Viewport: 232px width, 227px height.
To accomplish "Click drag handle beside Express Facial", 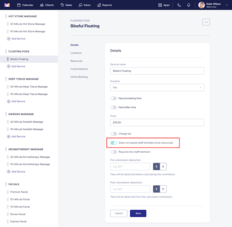I will pyautogui.click(x=8, y=221).
